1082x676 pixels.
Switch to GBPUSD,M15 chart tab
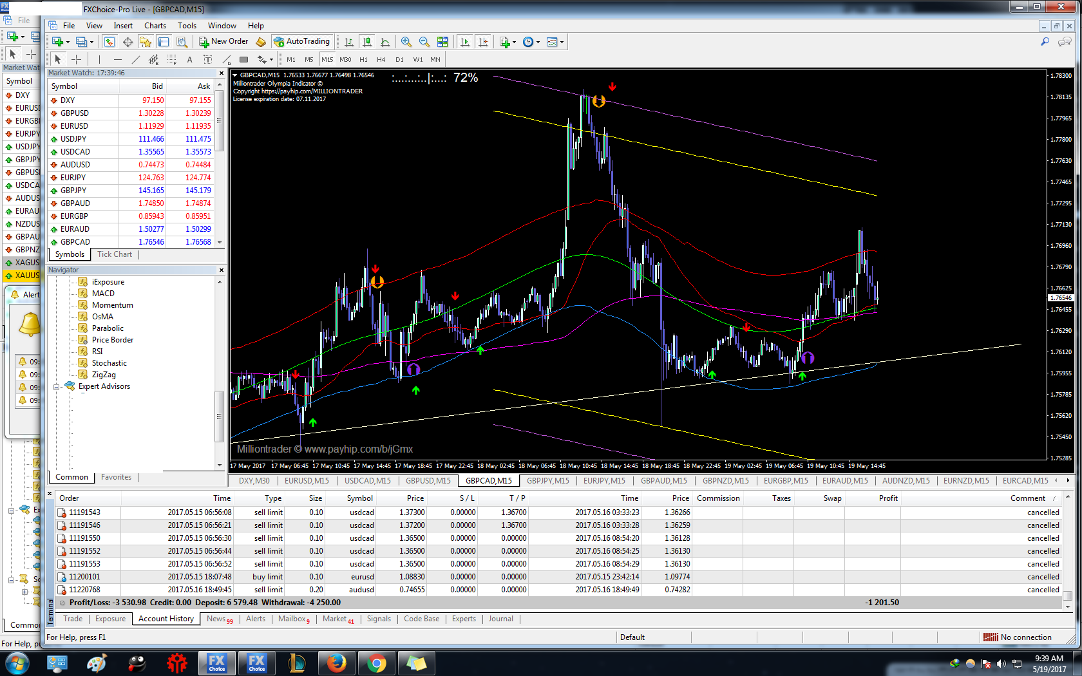pos(428,481)
